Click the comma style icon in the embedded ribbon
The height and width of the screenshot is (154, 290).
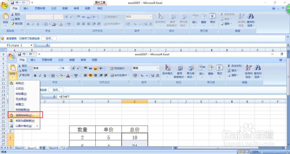point(147,75)
